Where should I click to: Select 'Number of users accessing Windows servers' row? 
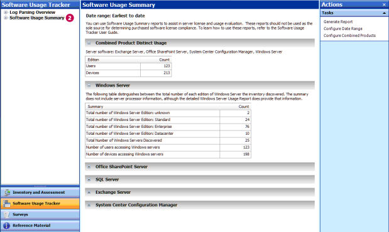[x=168, y=147]
